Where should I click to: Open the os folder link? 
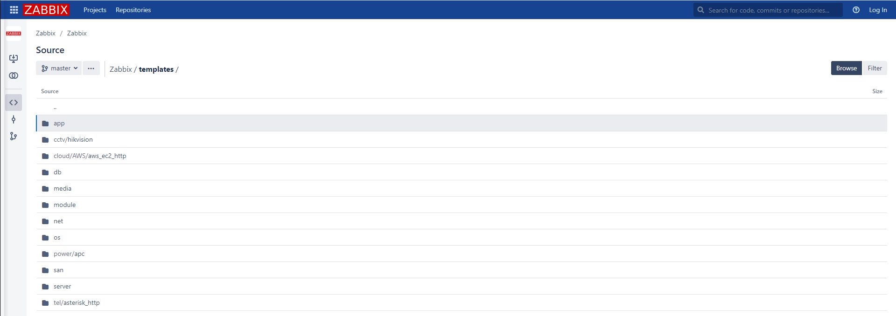(57, 237)
